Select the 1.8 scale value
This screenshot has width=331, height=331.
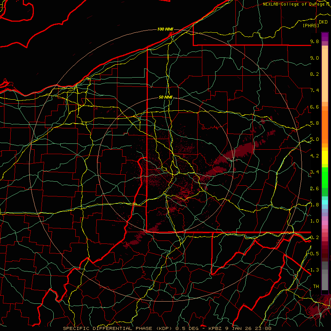(x=314, y=205)
